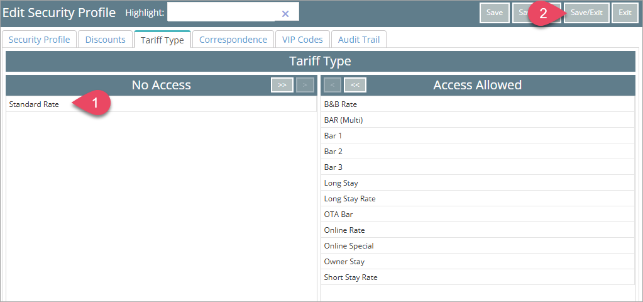Move all tariffs to No Access with <<

coord(355,85)
